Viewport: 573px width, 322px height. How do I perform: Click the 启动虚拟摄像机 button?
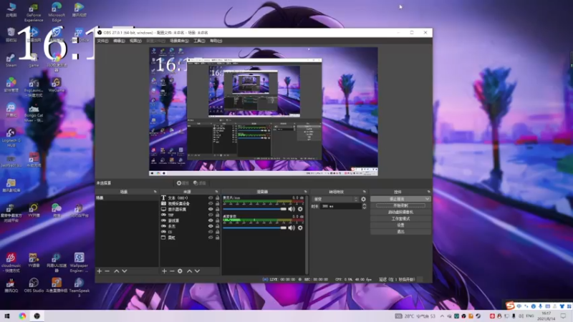point(400,212)
